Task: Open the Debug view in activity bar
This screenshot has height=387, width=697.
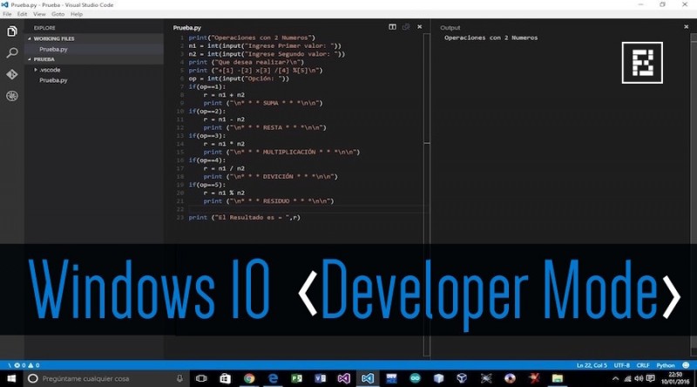Action: point(12,96)
